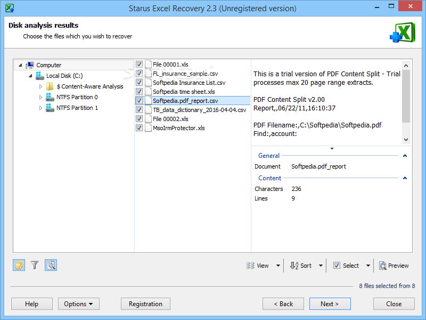This screenshot has width=426, height=320.
Task: Click the NTFS Partition 0 drive icon
Action: click(x=50, y=97)
